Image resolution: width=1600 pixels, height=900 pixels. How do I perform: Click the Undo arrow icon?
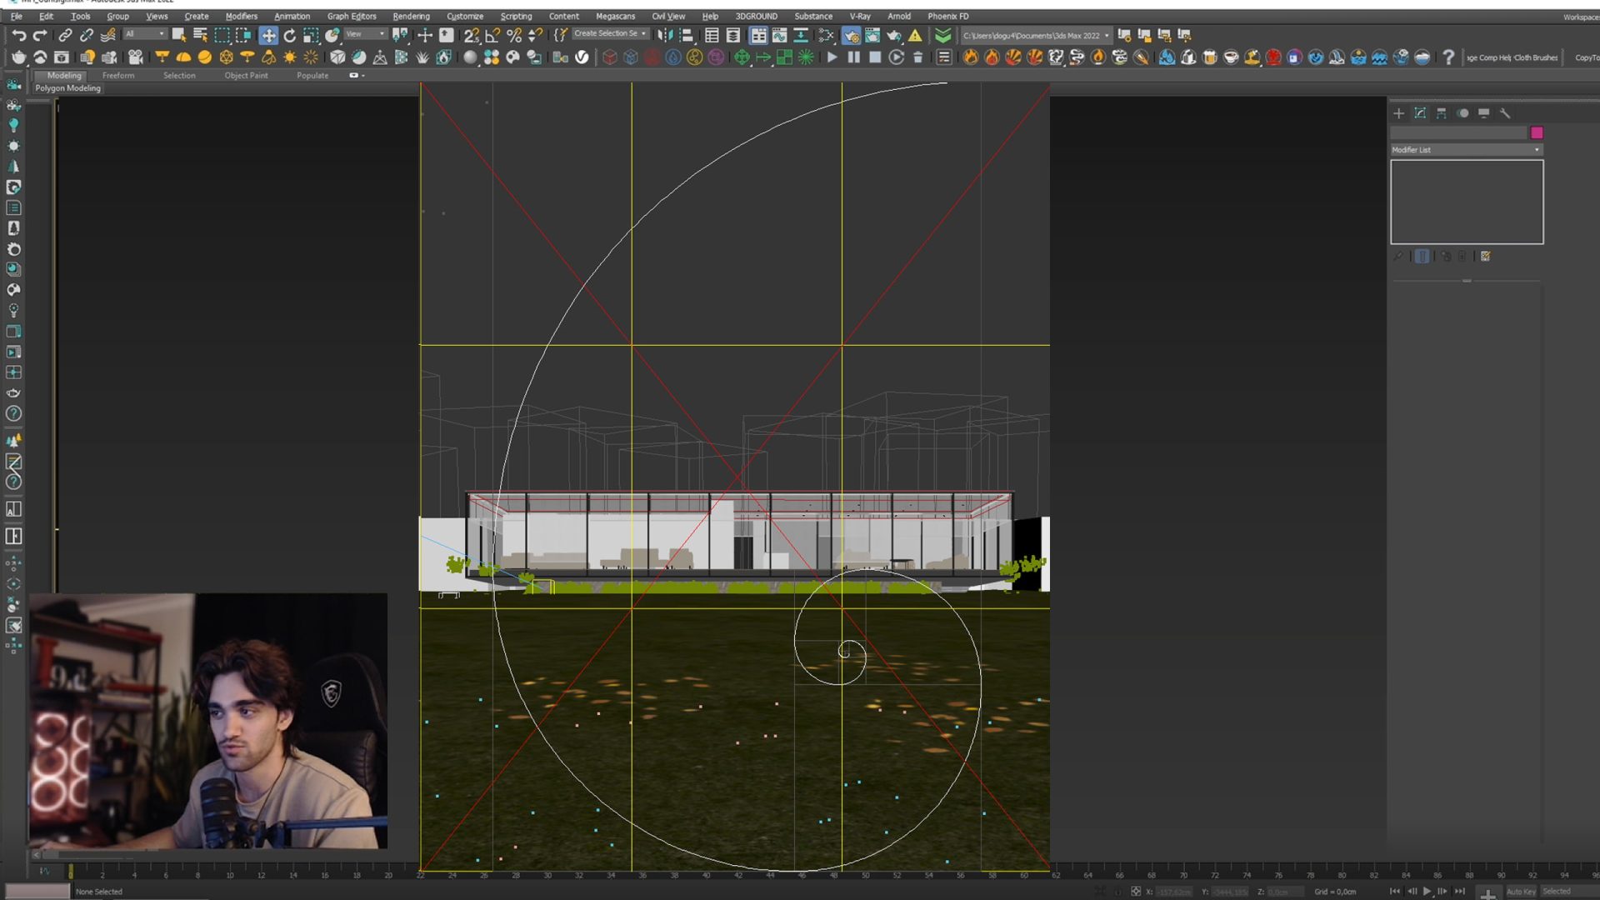click(18, 35)
